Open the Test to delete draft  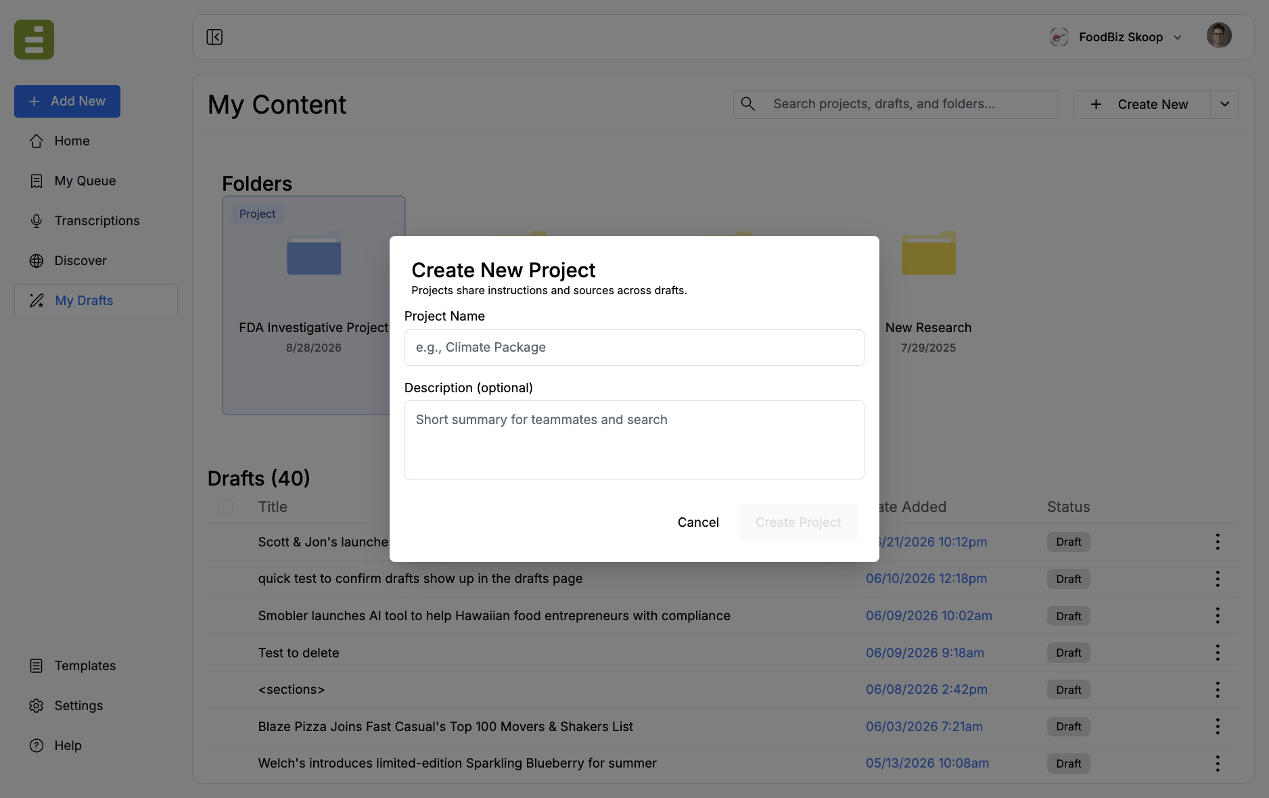(x=298, y=653)
